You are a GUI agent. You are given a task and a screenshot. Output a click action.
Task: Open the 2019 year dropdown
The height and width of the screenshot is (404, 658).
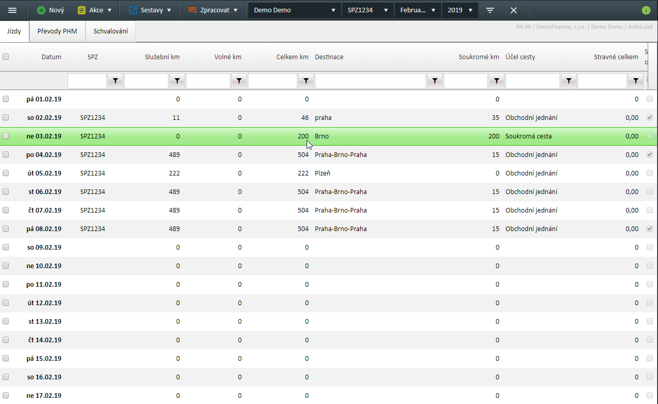pyautogui.click(x=460, y=10)
